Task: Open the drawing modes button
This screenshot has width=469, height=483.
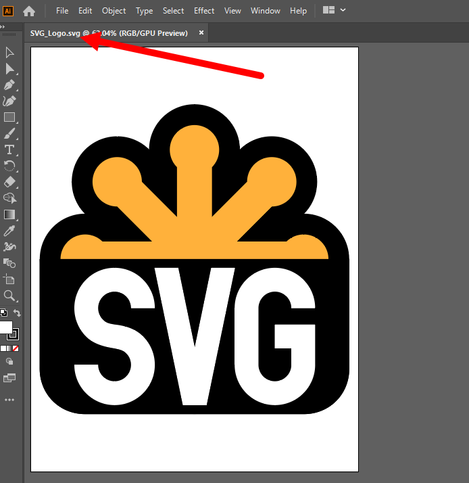Action: [9, 361]
